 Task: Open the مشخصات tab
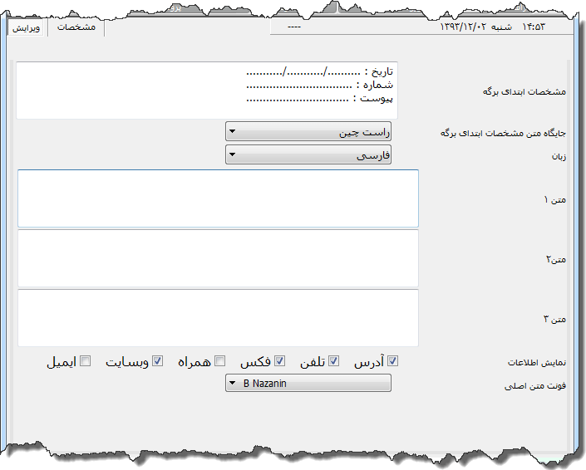(x=76, y=27)
